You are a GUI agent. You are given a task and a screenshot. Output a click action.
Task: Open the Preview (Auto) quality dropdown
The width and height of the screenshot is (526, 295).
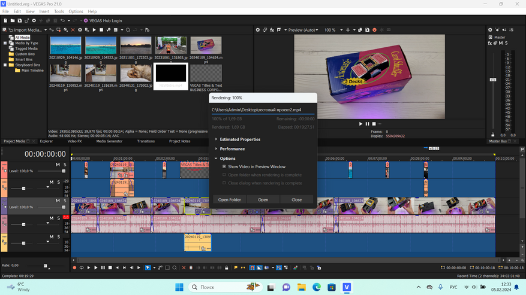[x=302, y=30]
